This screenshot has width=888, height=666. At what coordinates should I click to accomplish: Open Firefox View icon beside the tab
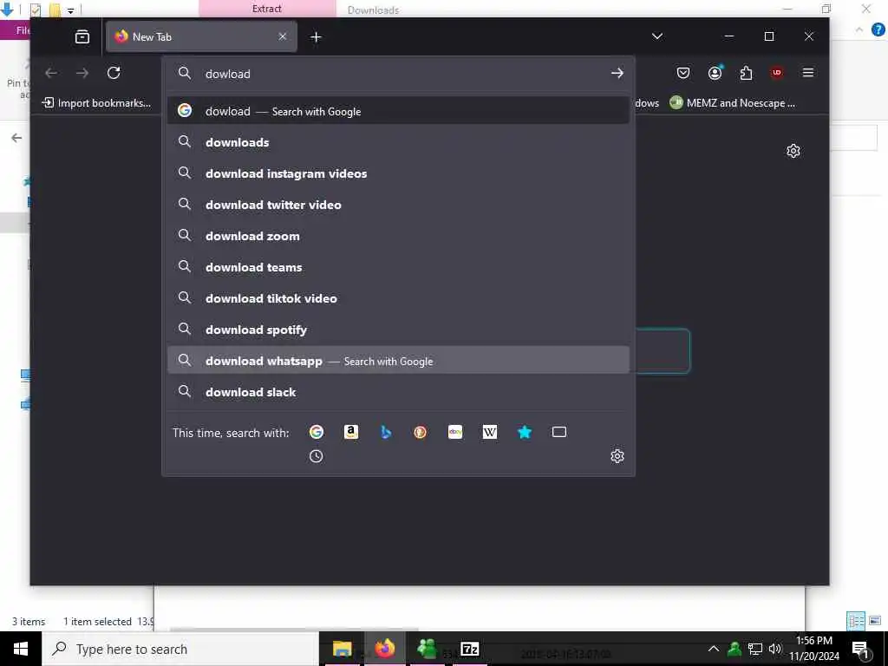point(82,36)
